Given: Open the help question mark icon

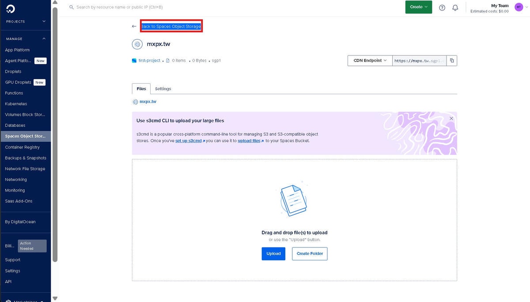Looking at the screenshot, I should tap(442, 7).
